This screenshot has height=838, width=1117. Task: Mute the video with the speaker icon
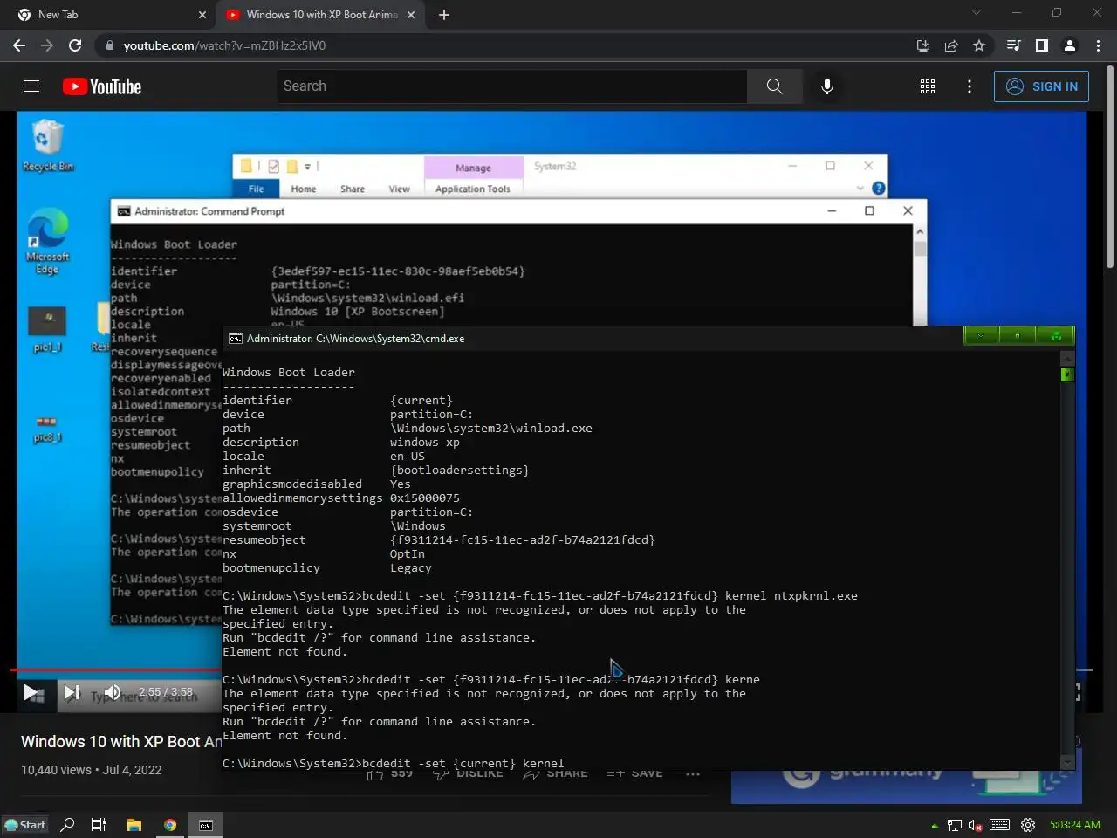click(113, 692)
